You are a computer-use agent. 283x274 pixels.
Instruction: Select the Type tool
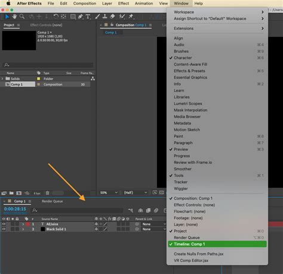click(x=88, y=17)
